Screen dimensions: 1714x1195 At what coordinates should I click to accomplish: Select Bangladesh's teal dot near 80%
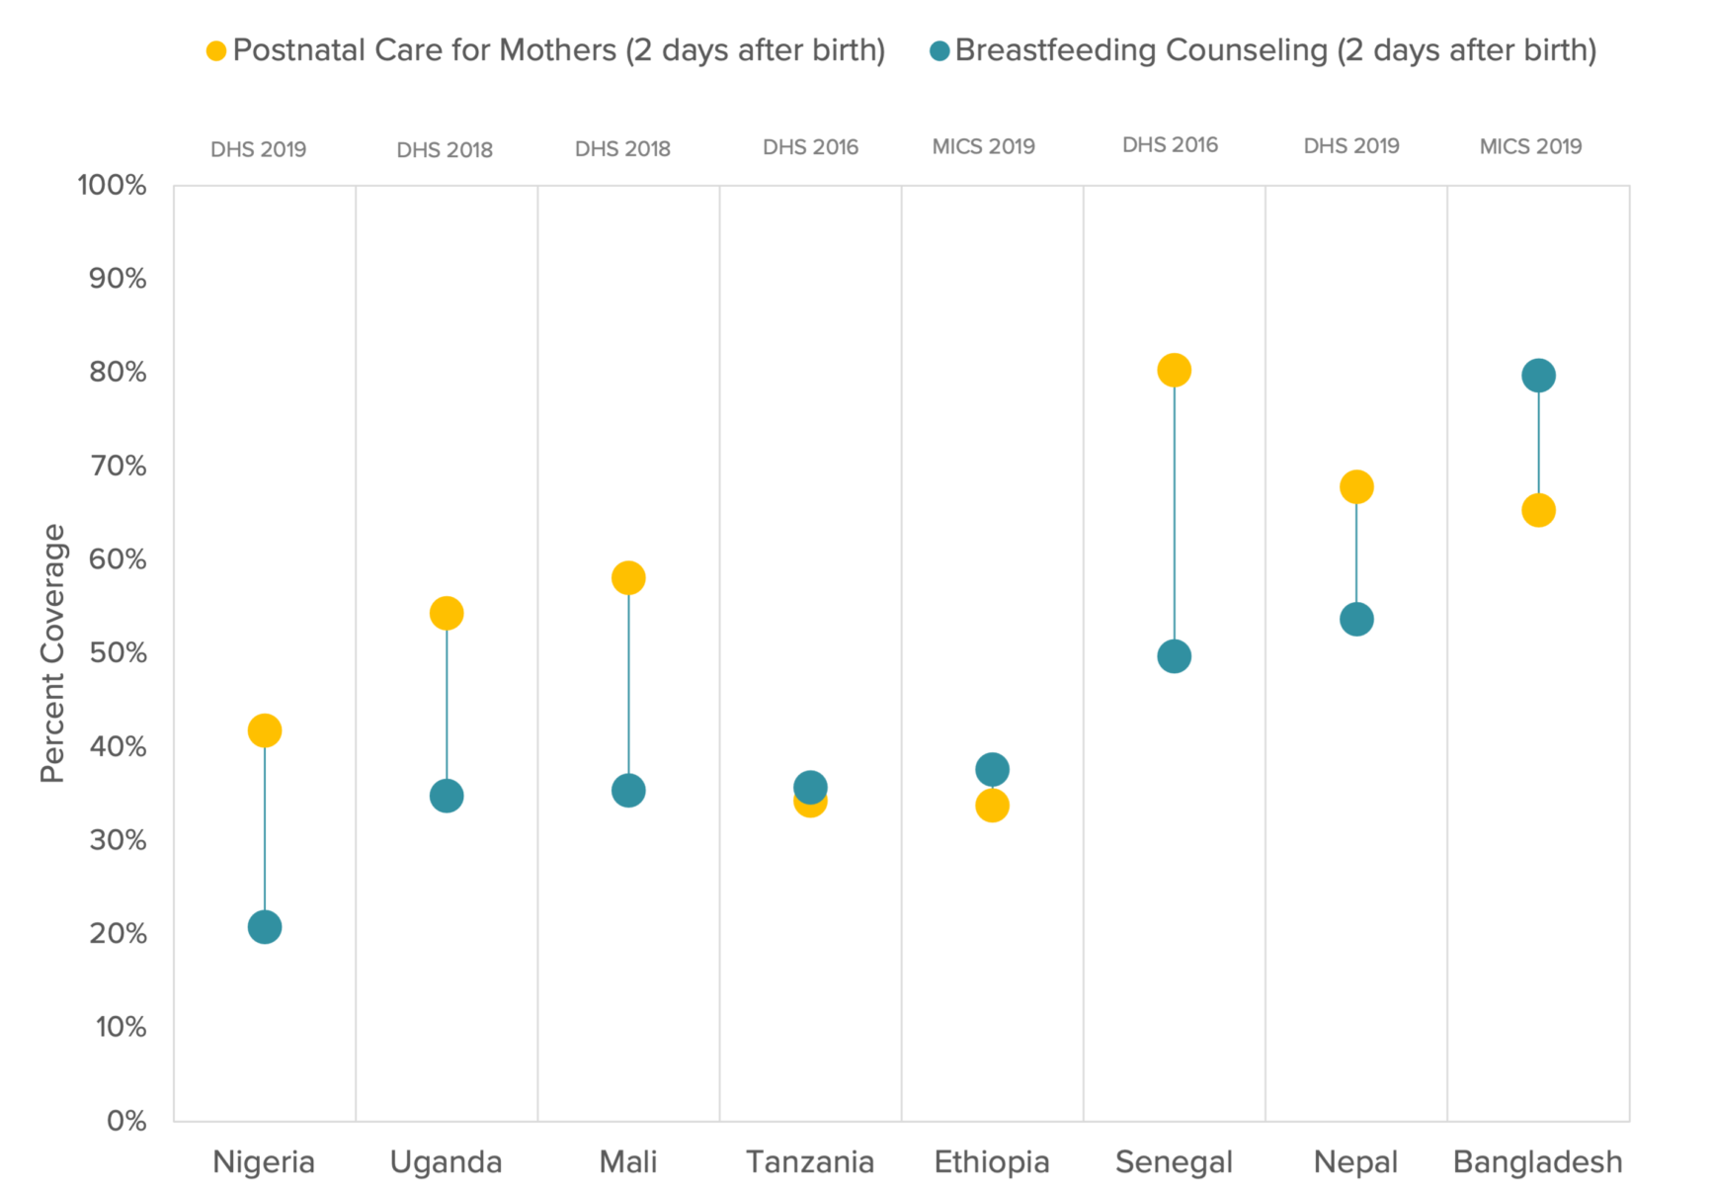point(1538,376)
